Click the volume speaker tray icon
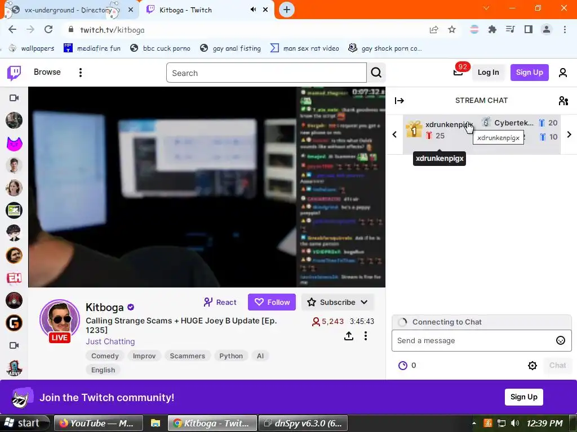This screenshot has width=577, height=432. pyautogui.click(x=515, y=423)
